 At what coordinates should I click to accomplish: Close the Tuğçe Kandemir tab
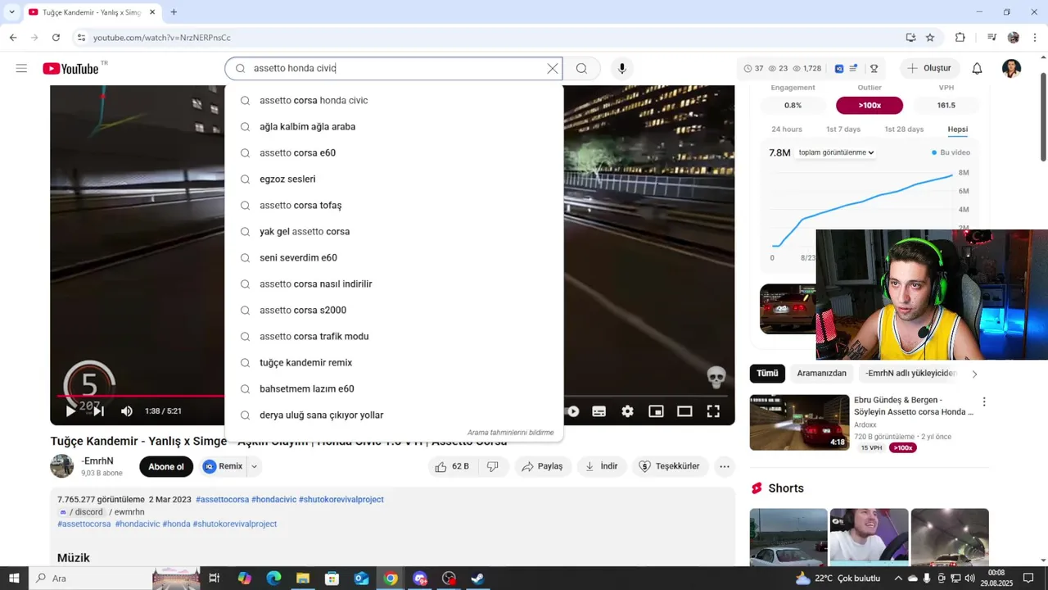[x=152, y=12]
